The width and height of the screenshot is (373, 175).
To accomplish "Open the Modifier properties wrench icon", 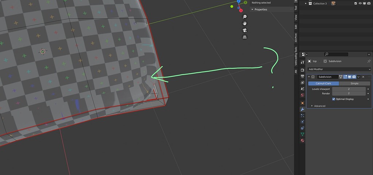I will (302, 110).
